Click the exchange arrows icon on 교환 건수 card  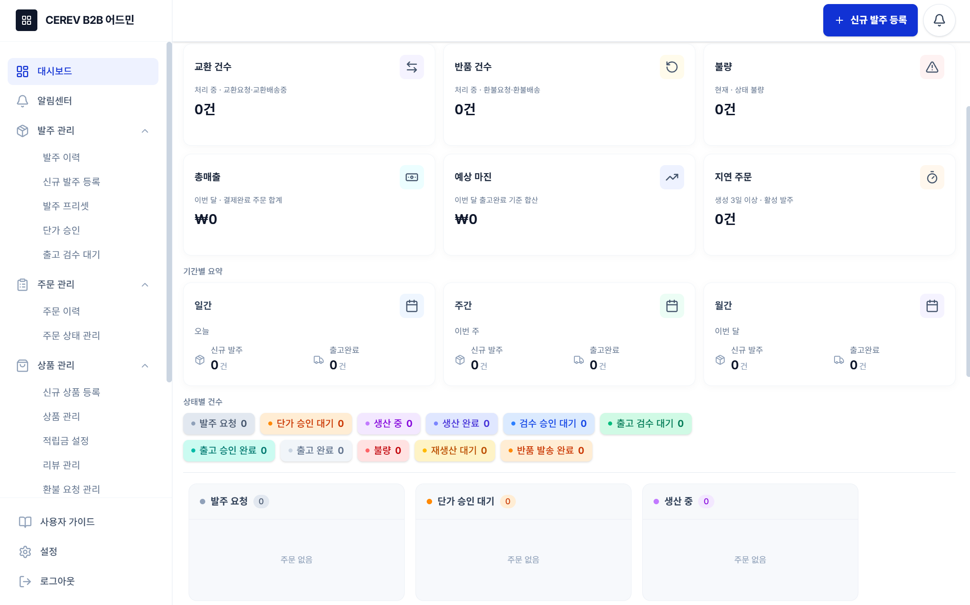pos(411,67)
